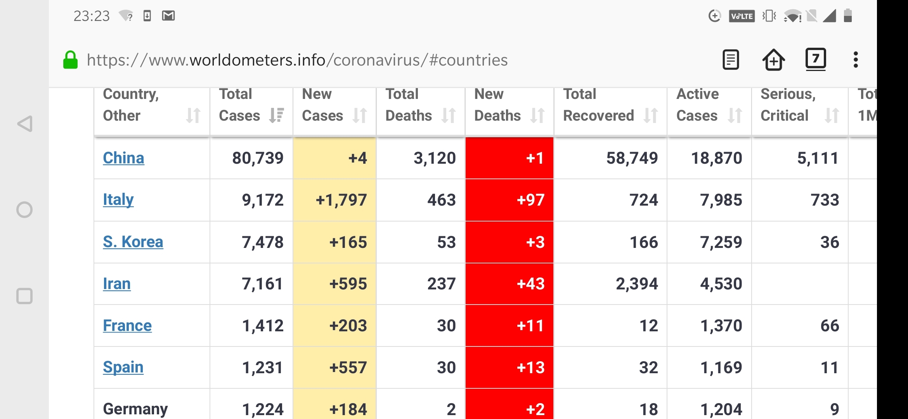908x419 pixels.
Task: Open the tab switcher showing 7
Action: pos(816,59)
